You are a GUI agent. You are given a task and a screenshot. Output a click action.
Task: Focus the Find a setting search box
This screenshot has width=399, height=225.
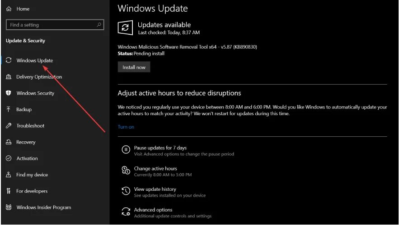tap(55, 25)
